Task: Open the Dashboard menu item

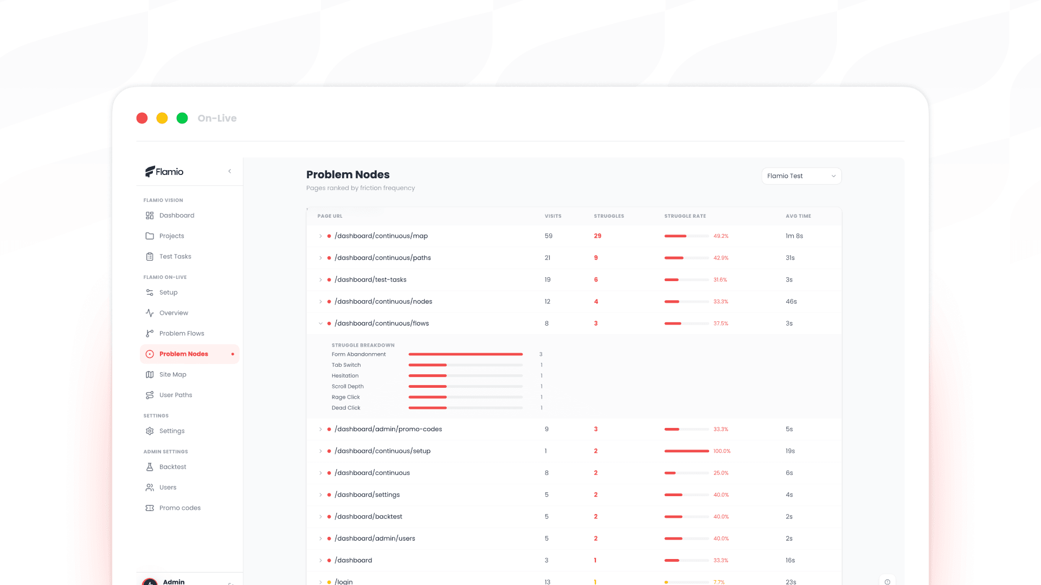Action: coord(189,216)
